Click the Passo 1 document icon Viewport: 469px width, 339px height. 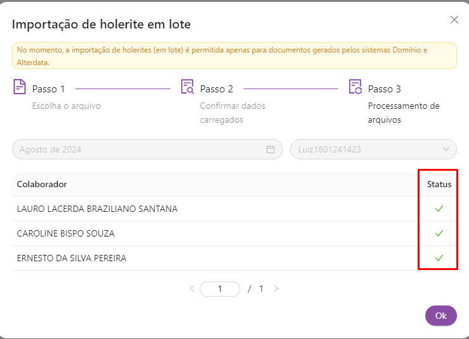coord(20,87)
